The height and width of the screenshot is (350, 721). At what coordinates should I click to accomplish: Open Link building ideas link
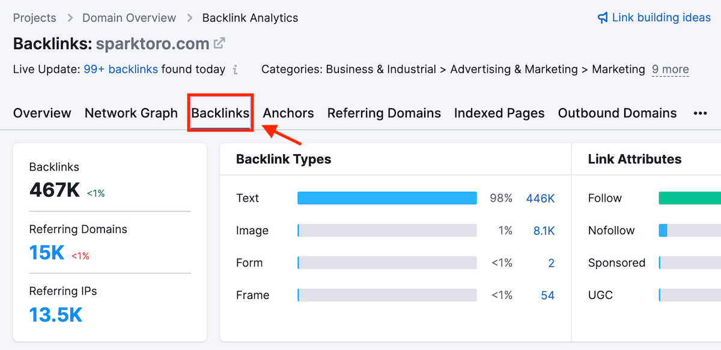point(661,17)
